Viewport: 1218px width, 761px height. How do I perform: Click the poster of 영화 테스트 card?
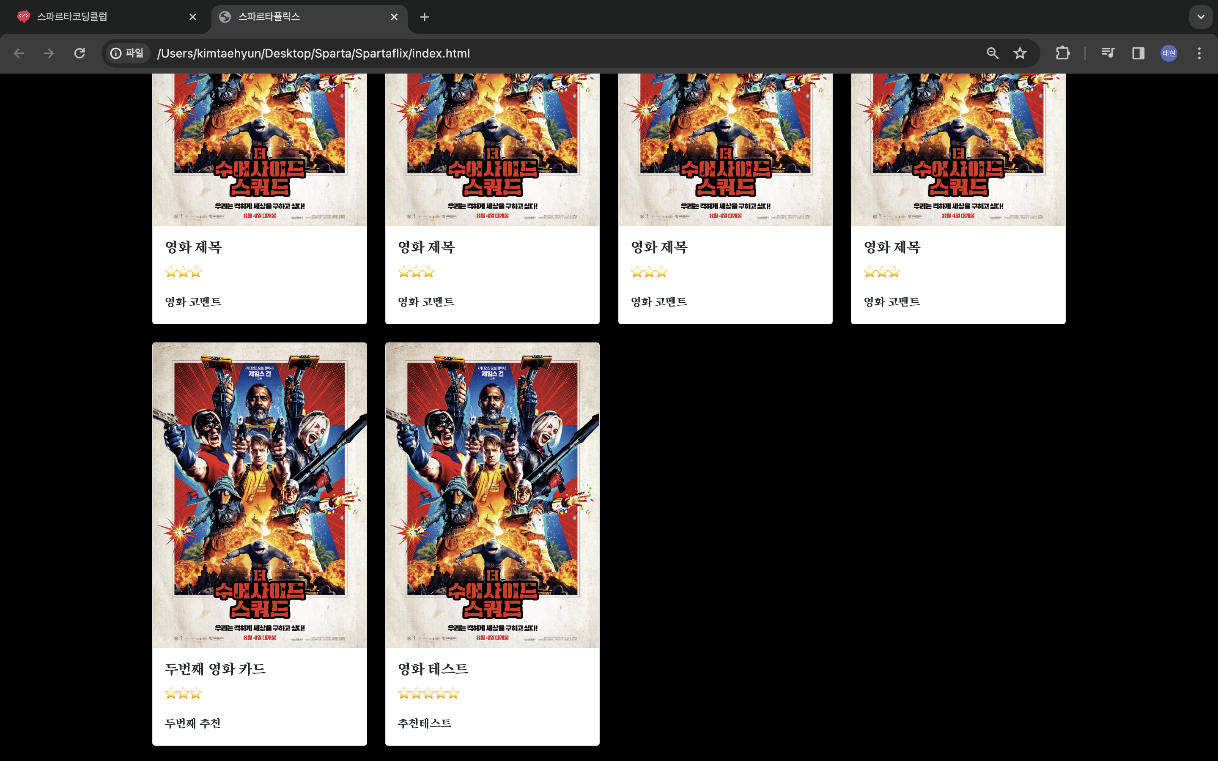pyautogui.click(x=492, y=495)
